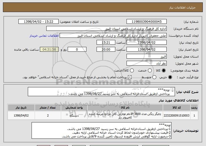Click the validity time field 20:00
This screenshot has width=206, height=146.
click(x=106, y=50)
